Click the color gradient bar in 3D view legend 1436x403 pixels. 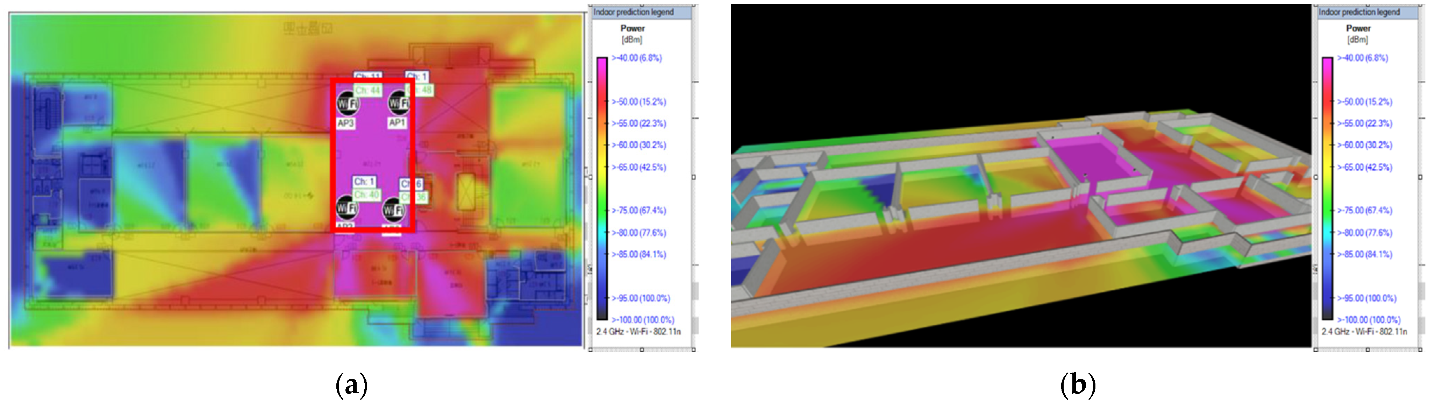pos(1327,189)
